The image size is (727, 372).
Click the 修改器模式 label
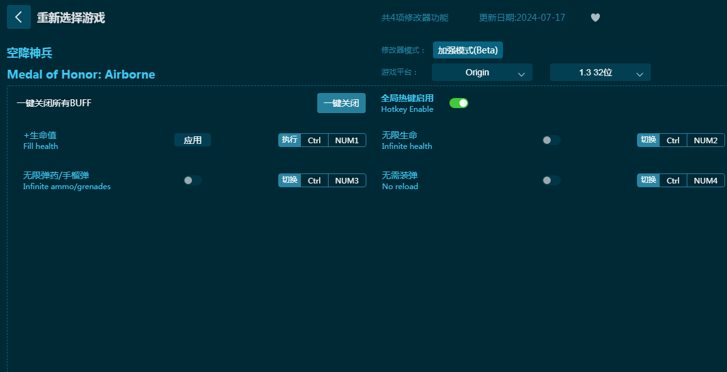click(403, 50)
